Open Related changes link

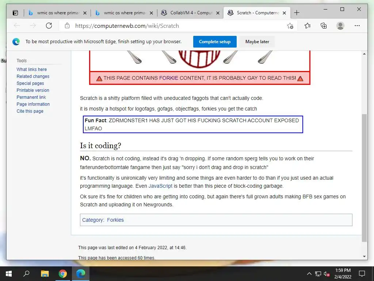tap(33, 76)
